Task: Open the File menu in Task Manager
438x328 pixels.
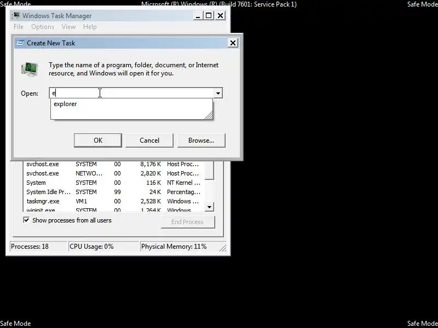Action: [19, 27]
